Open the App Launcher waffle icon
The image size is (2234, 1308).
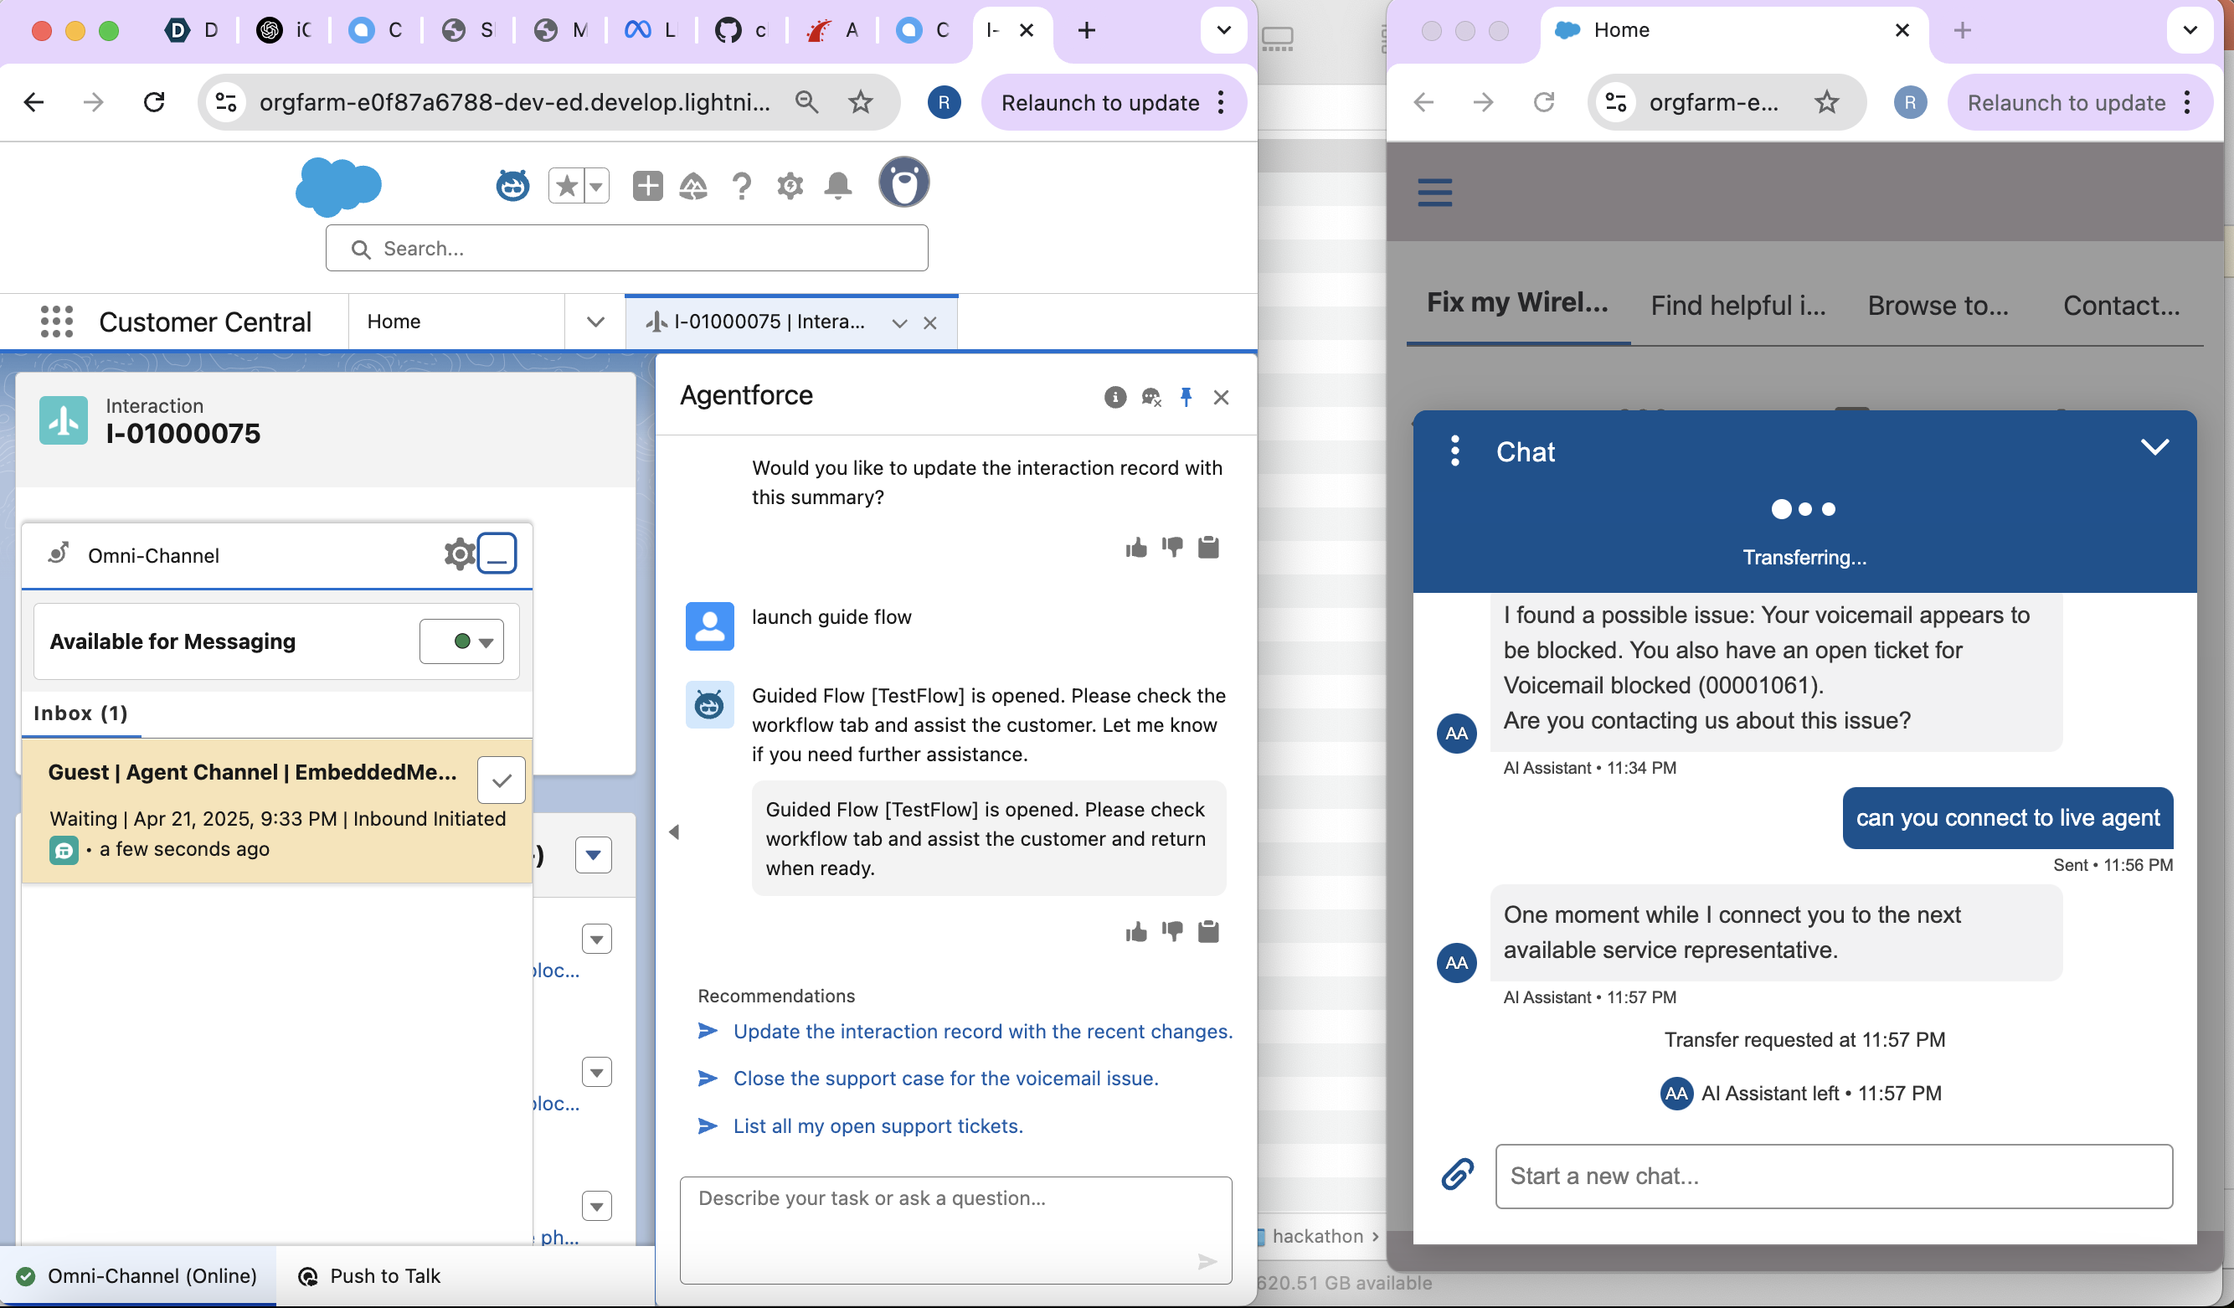coord(57,321)
